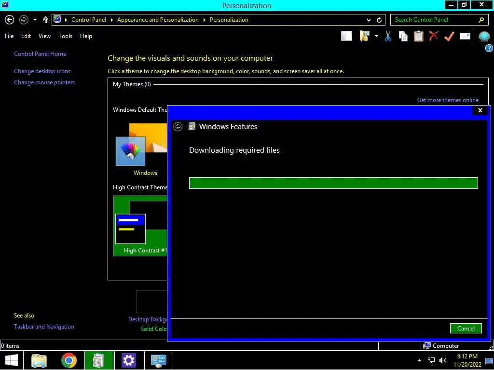Select Control Panel in the breadcrumb
Image resolution: width=494 pixels, height=370 pixels.
(89, 19)
